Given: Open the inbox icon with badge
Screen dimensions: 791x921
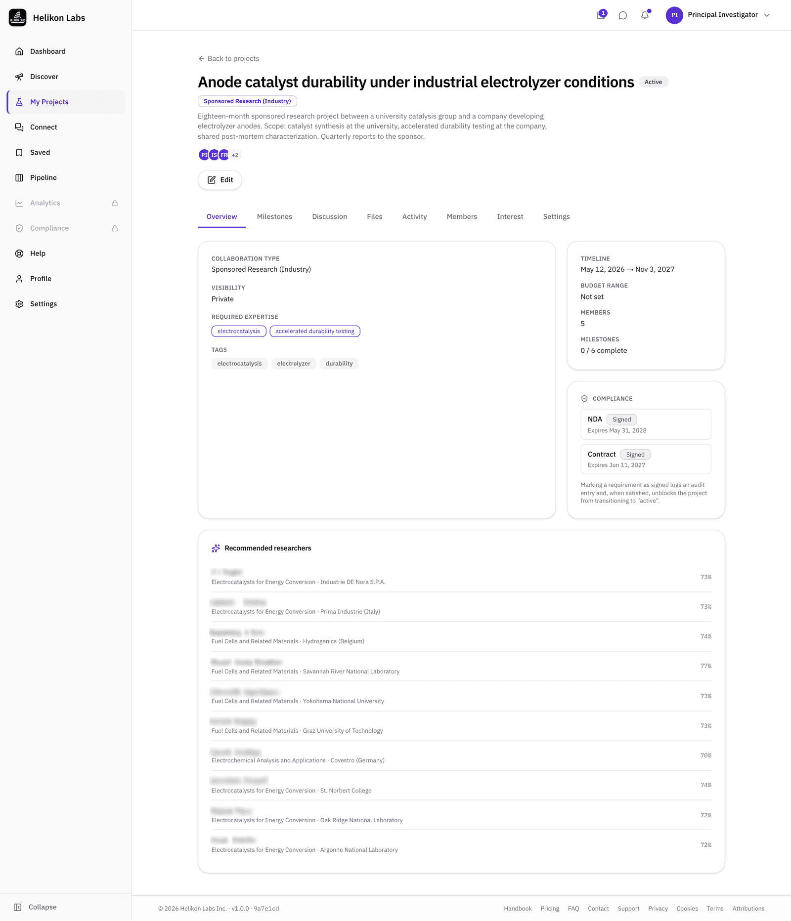Looking at the screenshot, I should click(x=601, y=15).
